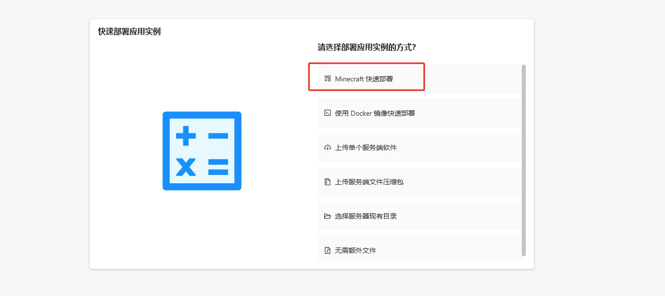Viewport: 665px width, 296px height.
Task: Click the open folder icon
Action: point(328,216)
